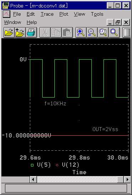Viewport: 132px width, 195px height.
Task: Select the V(5) trace legend label
Action: pos(44,165)
